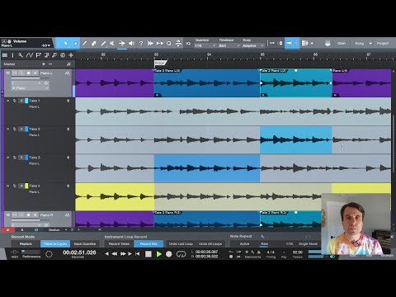Select the Mute tool
Viewport: 396px width, 297px height.
[x=112, y=44]
